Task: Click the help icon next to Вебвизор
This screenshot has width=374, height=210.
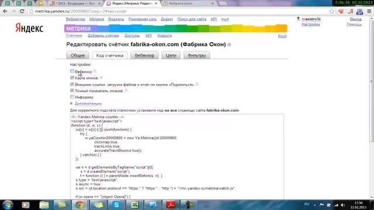Action: tap(95, 71)
